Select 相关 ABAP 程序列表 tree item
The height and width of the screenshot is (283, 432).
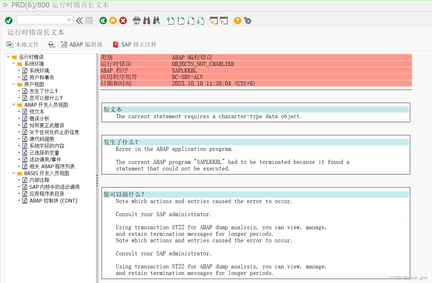52,166
